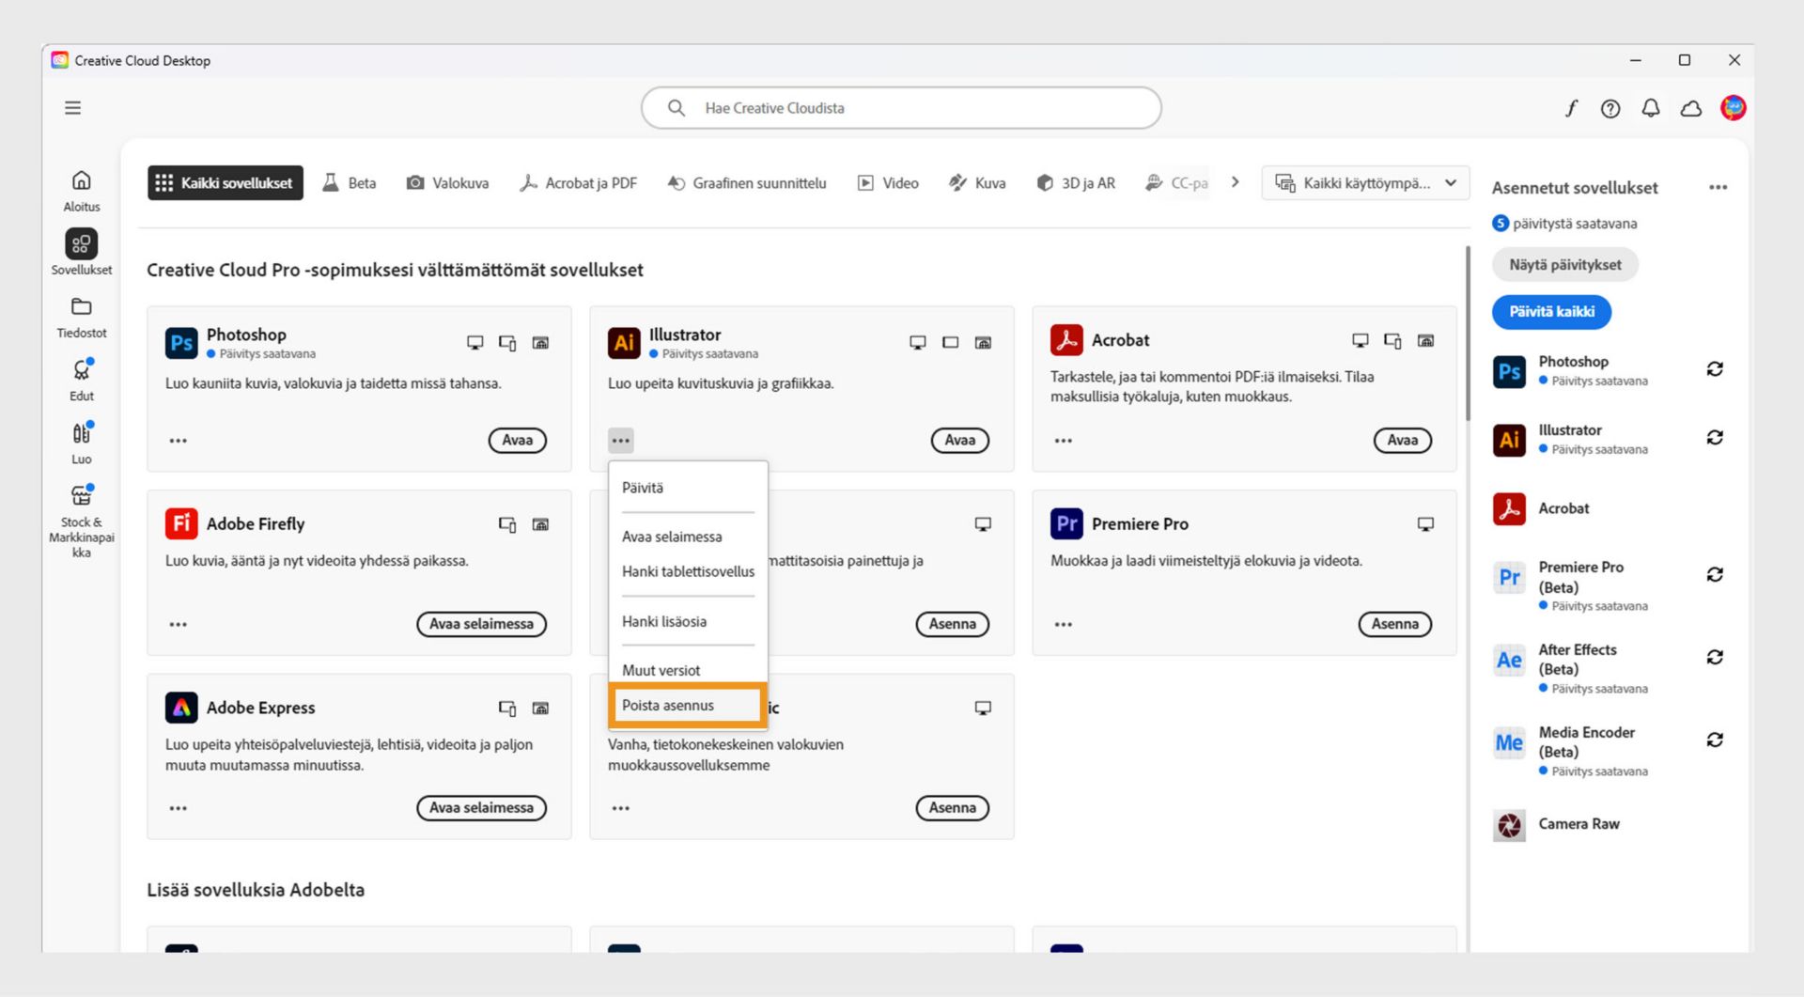
Task: Open the user profile avatar
Action: (1733, 108)
